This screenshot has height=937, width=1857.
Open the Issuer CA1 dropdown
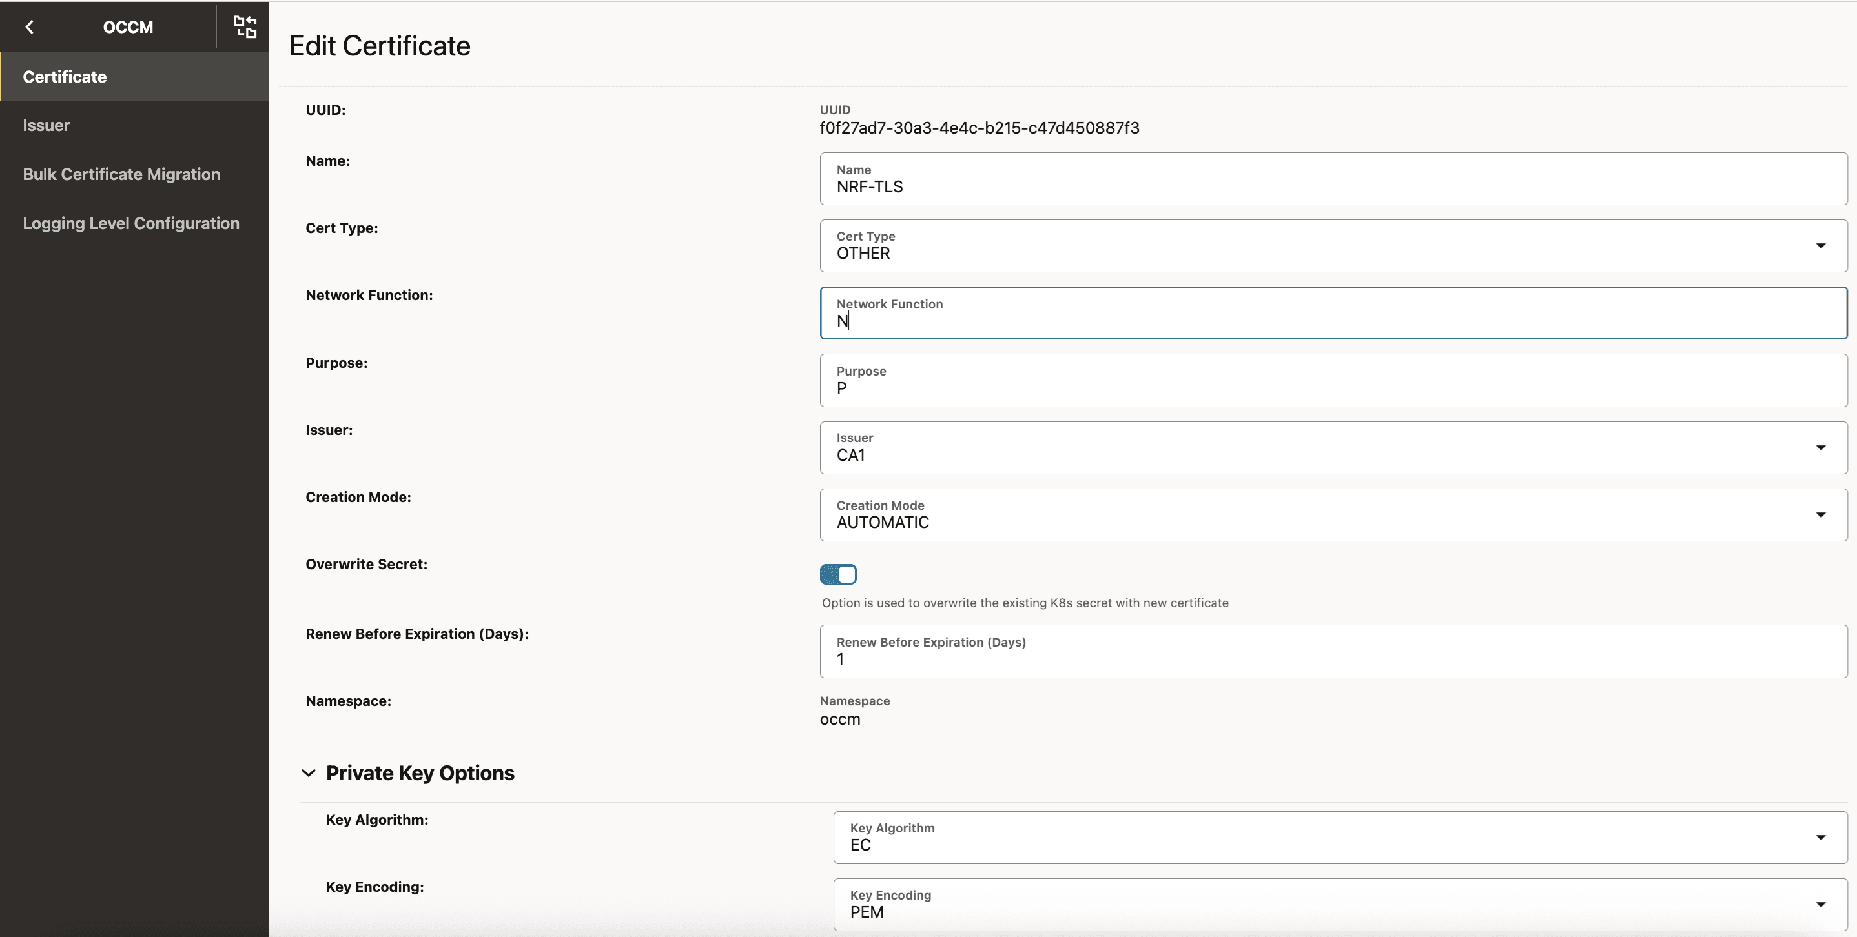click(x=1820, y=447)
